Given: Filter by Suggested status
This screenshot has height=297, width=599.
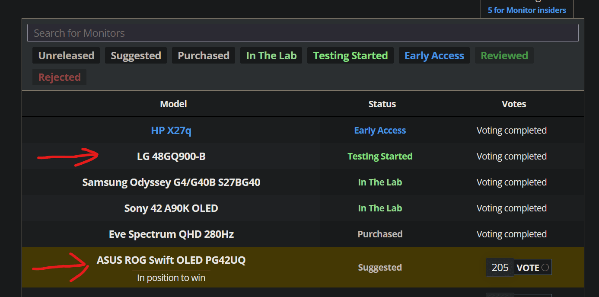Looking at the screenshot, I should pyautogui.click(x=136, y=55).
